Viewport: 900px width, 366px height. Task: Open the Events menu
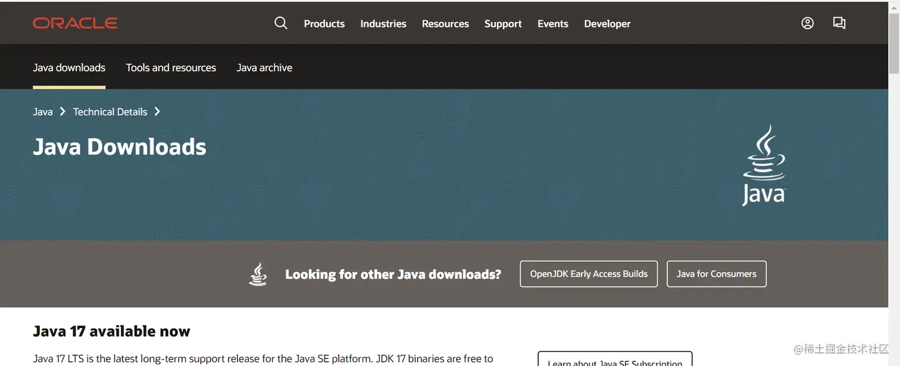tap(553, 24)
